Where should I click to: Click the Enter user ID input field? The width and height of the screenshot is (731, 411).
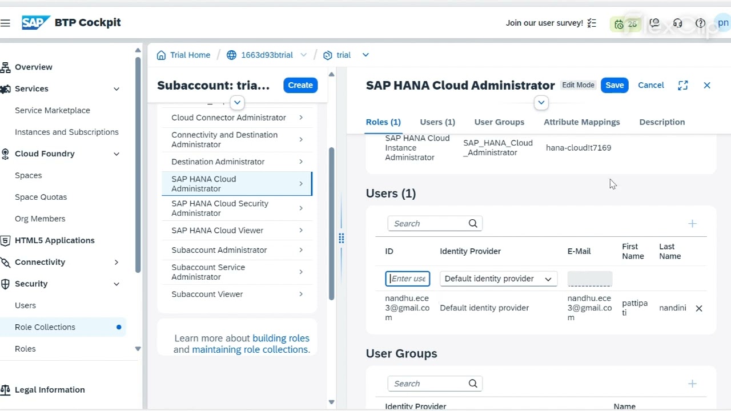408,279
